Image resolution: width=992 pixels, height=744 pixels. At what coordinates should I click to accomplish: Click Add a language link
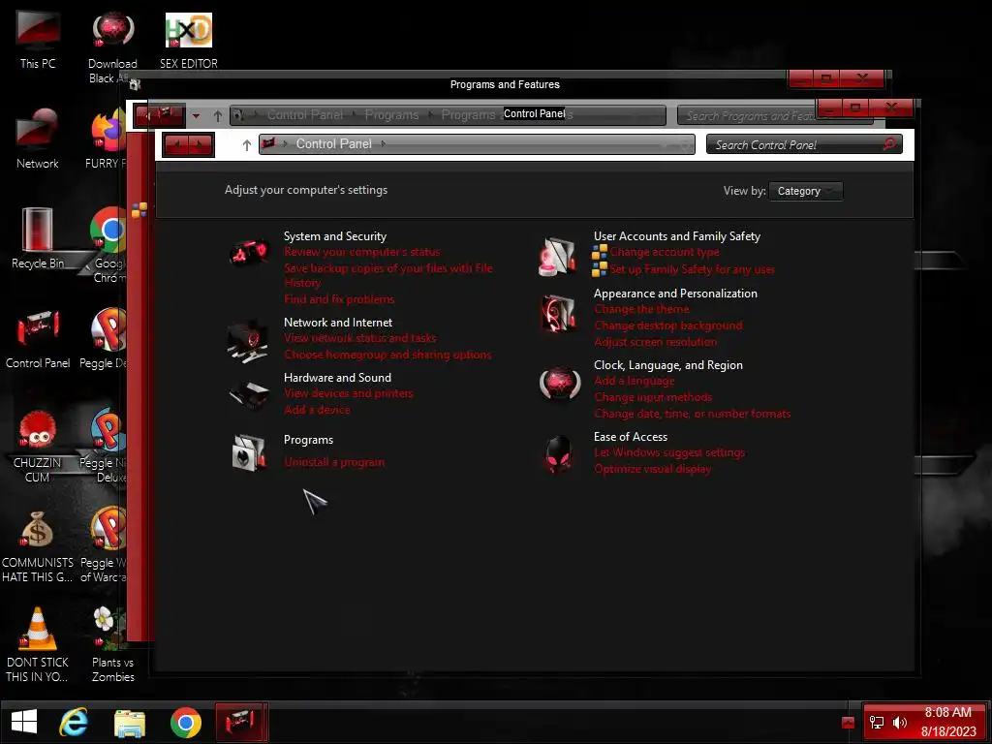[x=634, y=380]
